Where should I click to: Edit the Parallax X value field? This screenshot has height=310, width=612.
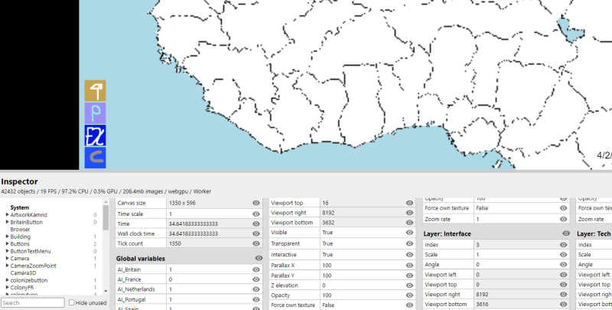pyautogui.click(x=362, y=266)
